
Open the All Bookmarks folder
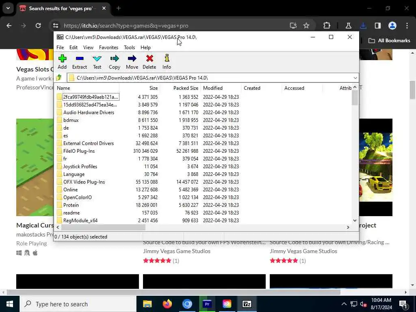[x=389, y=41]
